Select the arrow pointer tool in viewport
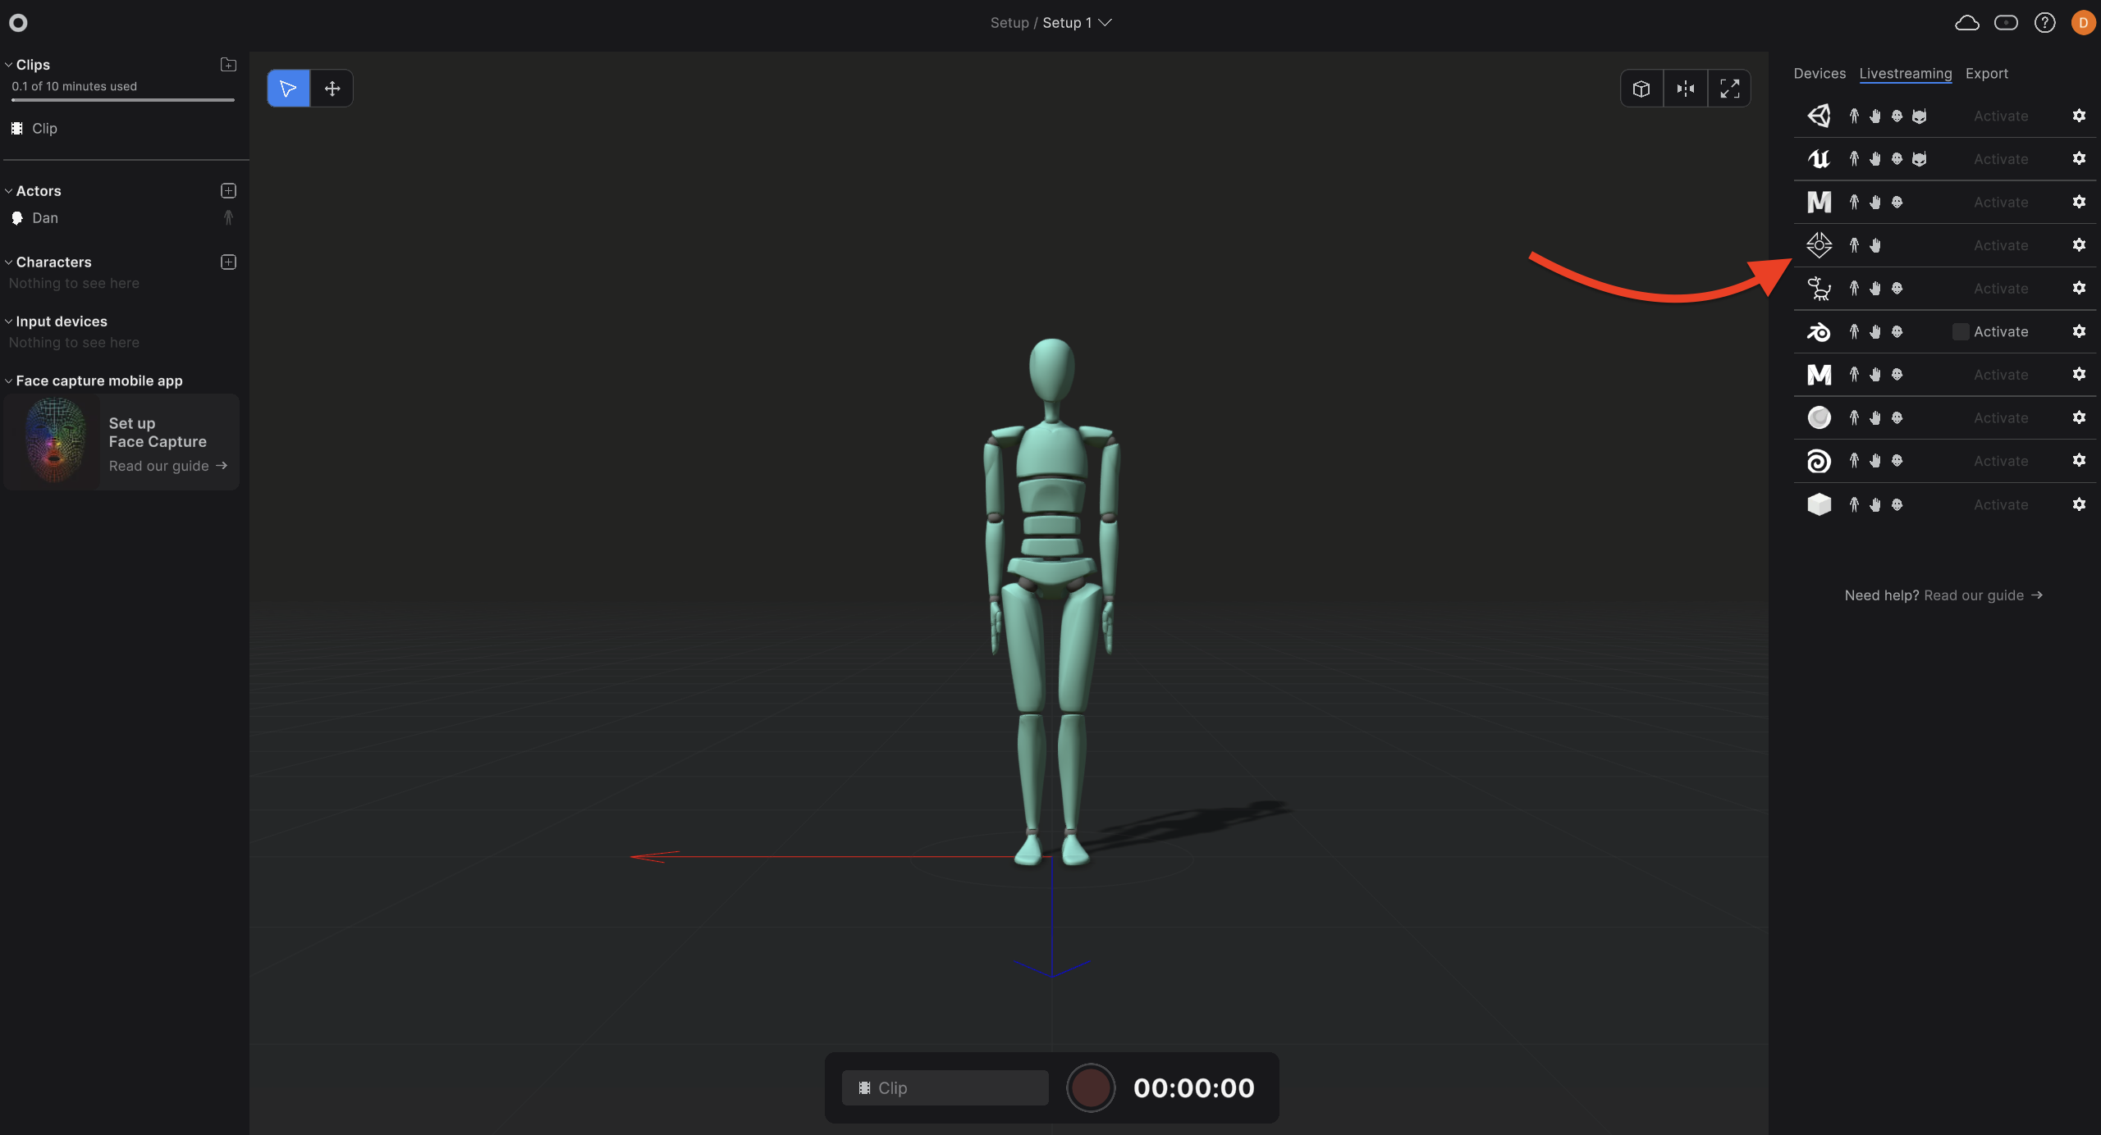The image size is (2101, 1135). 288,89
